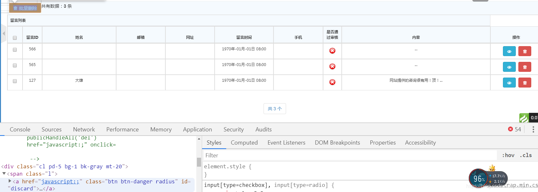Check the checkbox for message 127
The image size is (538, 192).
(x=15, y=81)
